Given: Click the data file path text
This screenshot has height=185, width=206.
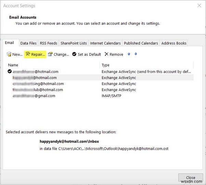Looking at the screenshot, I should [x=104, y=149].
